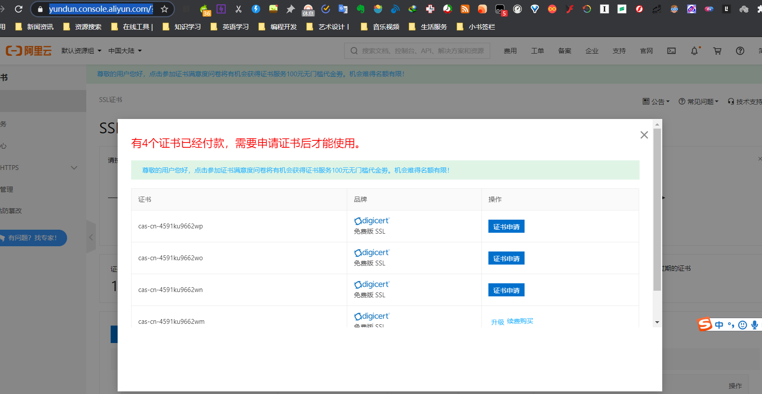Open the Aliyun console terminal icon
The height and width of the screenshot is (394, 762).
tap(671, 51)
